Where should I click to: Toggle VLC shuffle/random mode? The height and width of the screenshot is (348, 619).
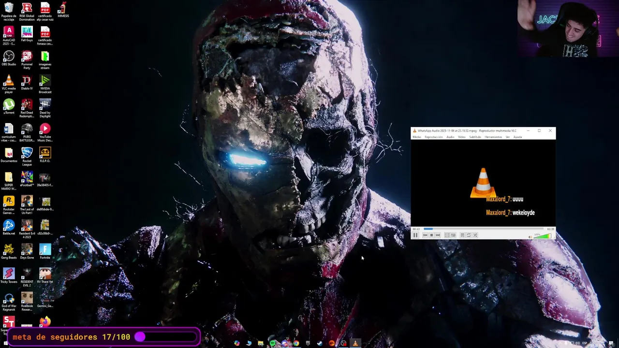[475, 235]
